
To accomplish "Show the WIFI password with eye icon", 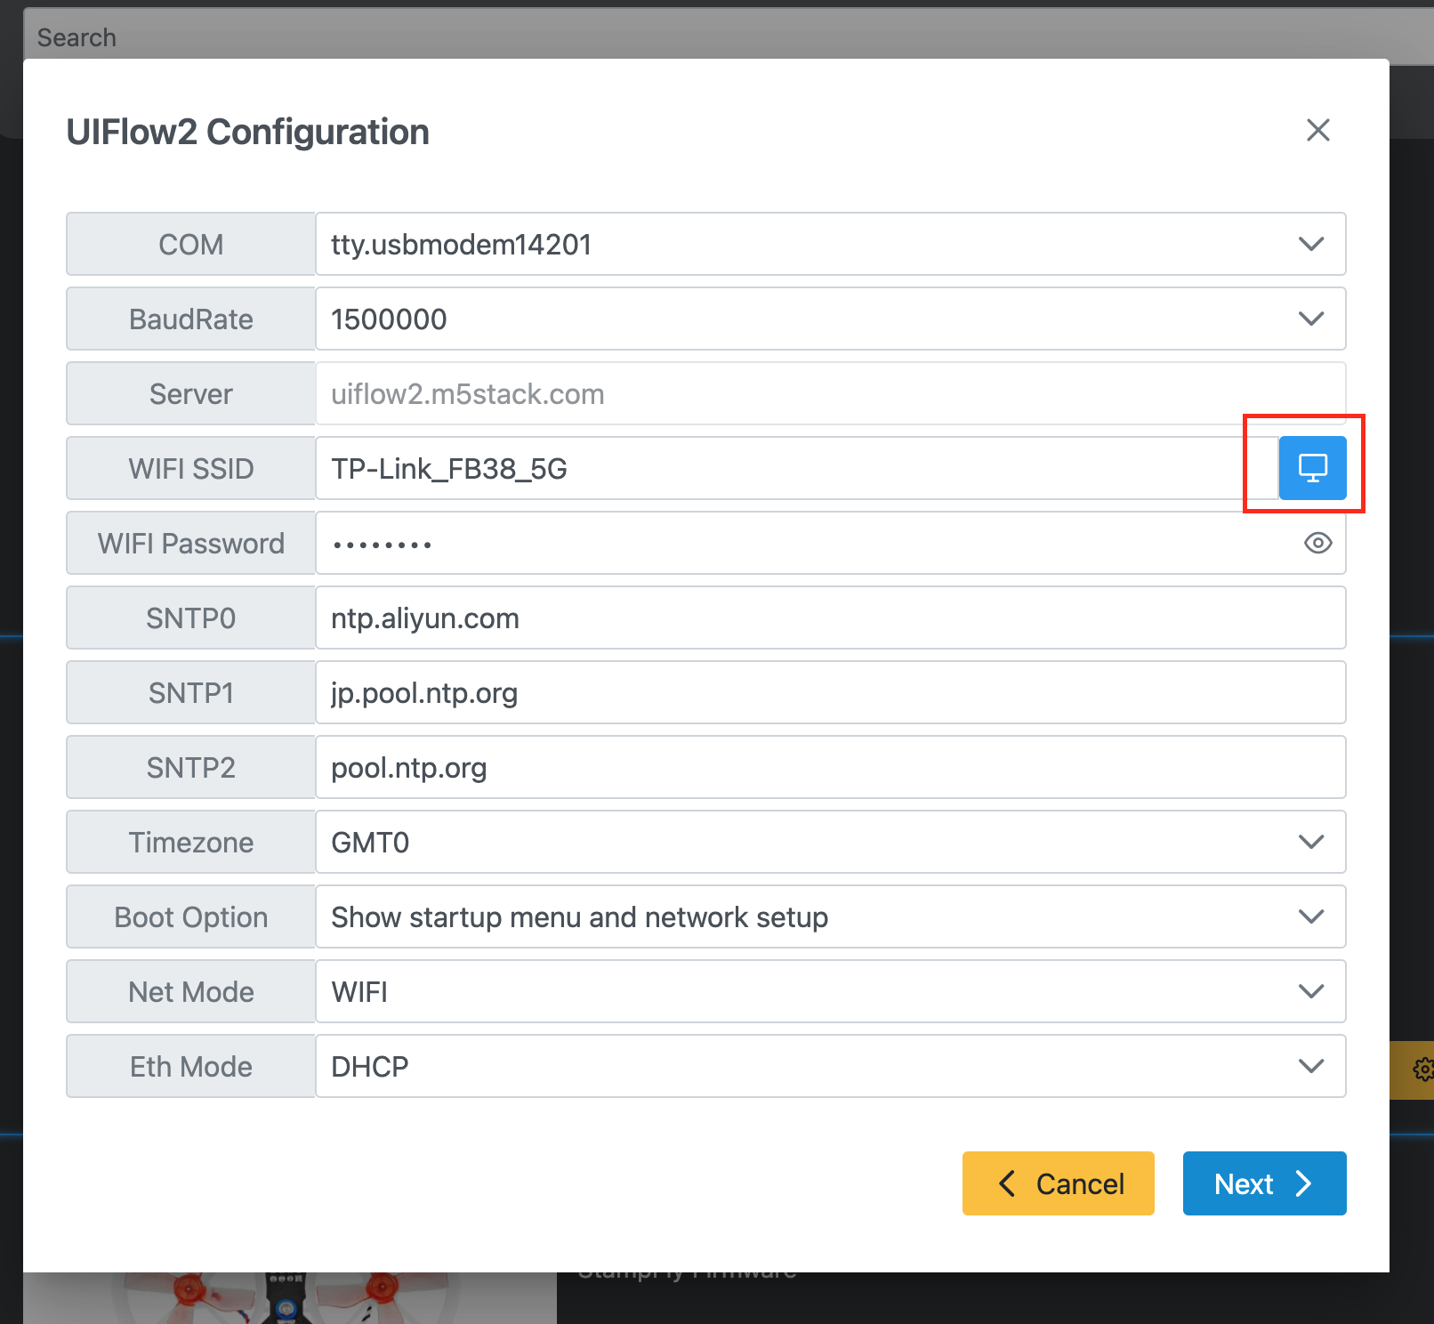I will [x=1317, y=543].
